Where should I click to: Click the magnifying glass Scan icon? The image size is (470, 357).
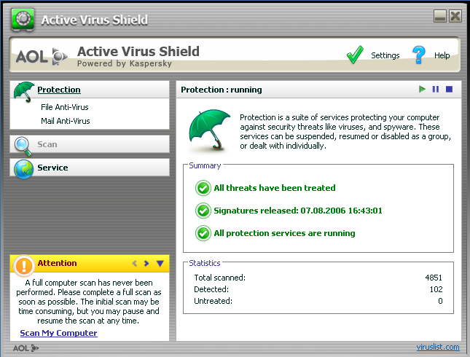point(23,145)
